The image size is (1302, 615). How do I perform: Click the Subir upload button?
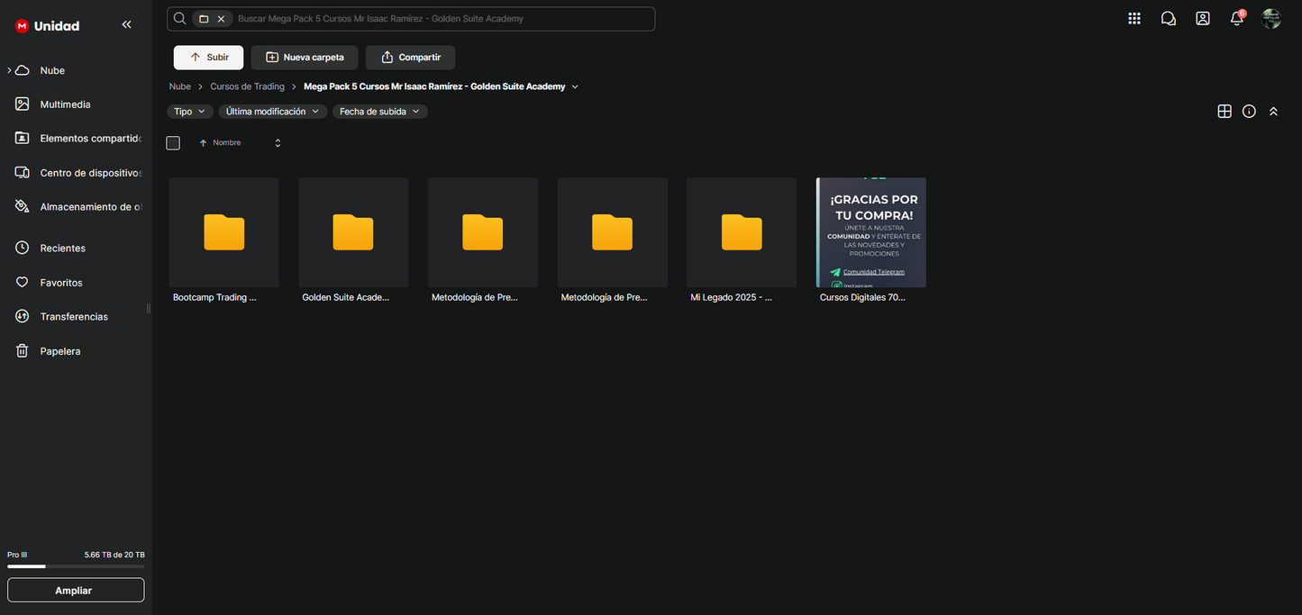coord(208,58)
